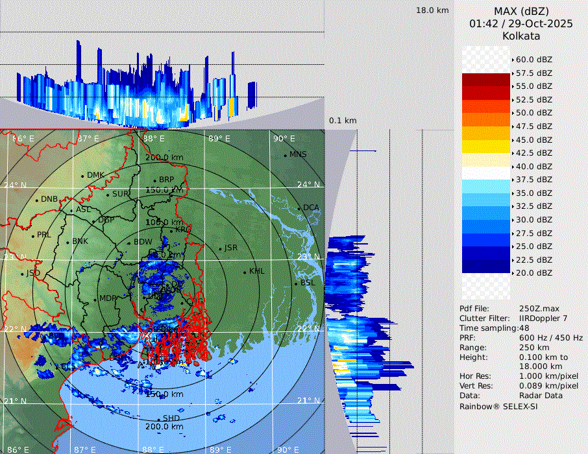
Task: Select the SHD station marker
Action: 158,419
